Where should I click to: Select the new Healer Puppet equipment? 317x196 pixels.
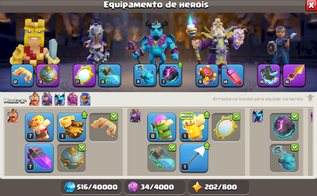[x=194, y=127]
